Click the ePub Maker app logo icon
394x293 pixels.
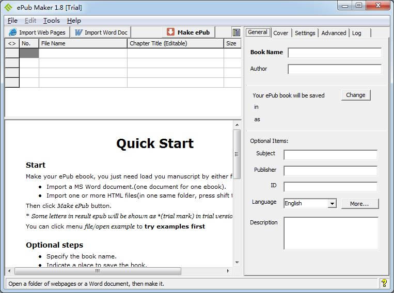pyautogui.click(x=8, y=7)
